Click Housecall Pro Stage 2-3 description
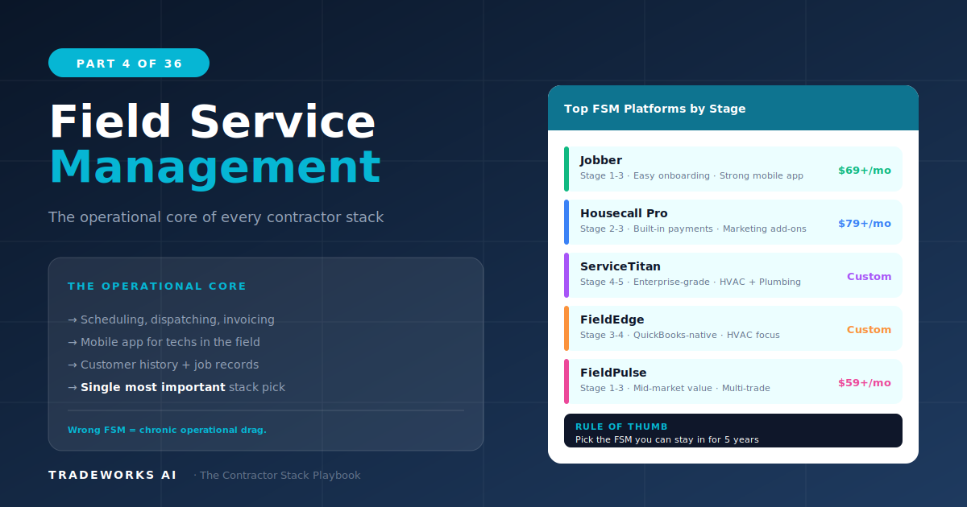This screenshot has height=507, width=967. click(693, 229)
